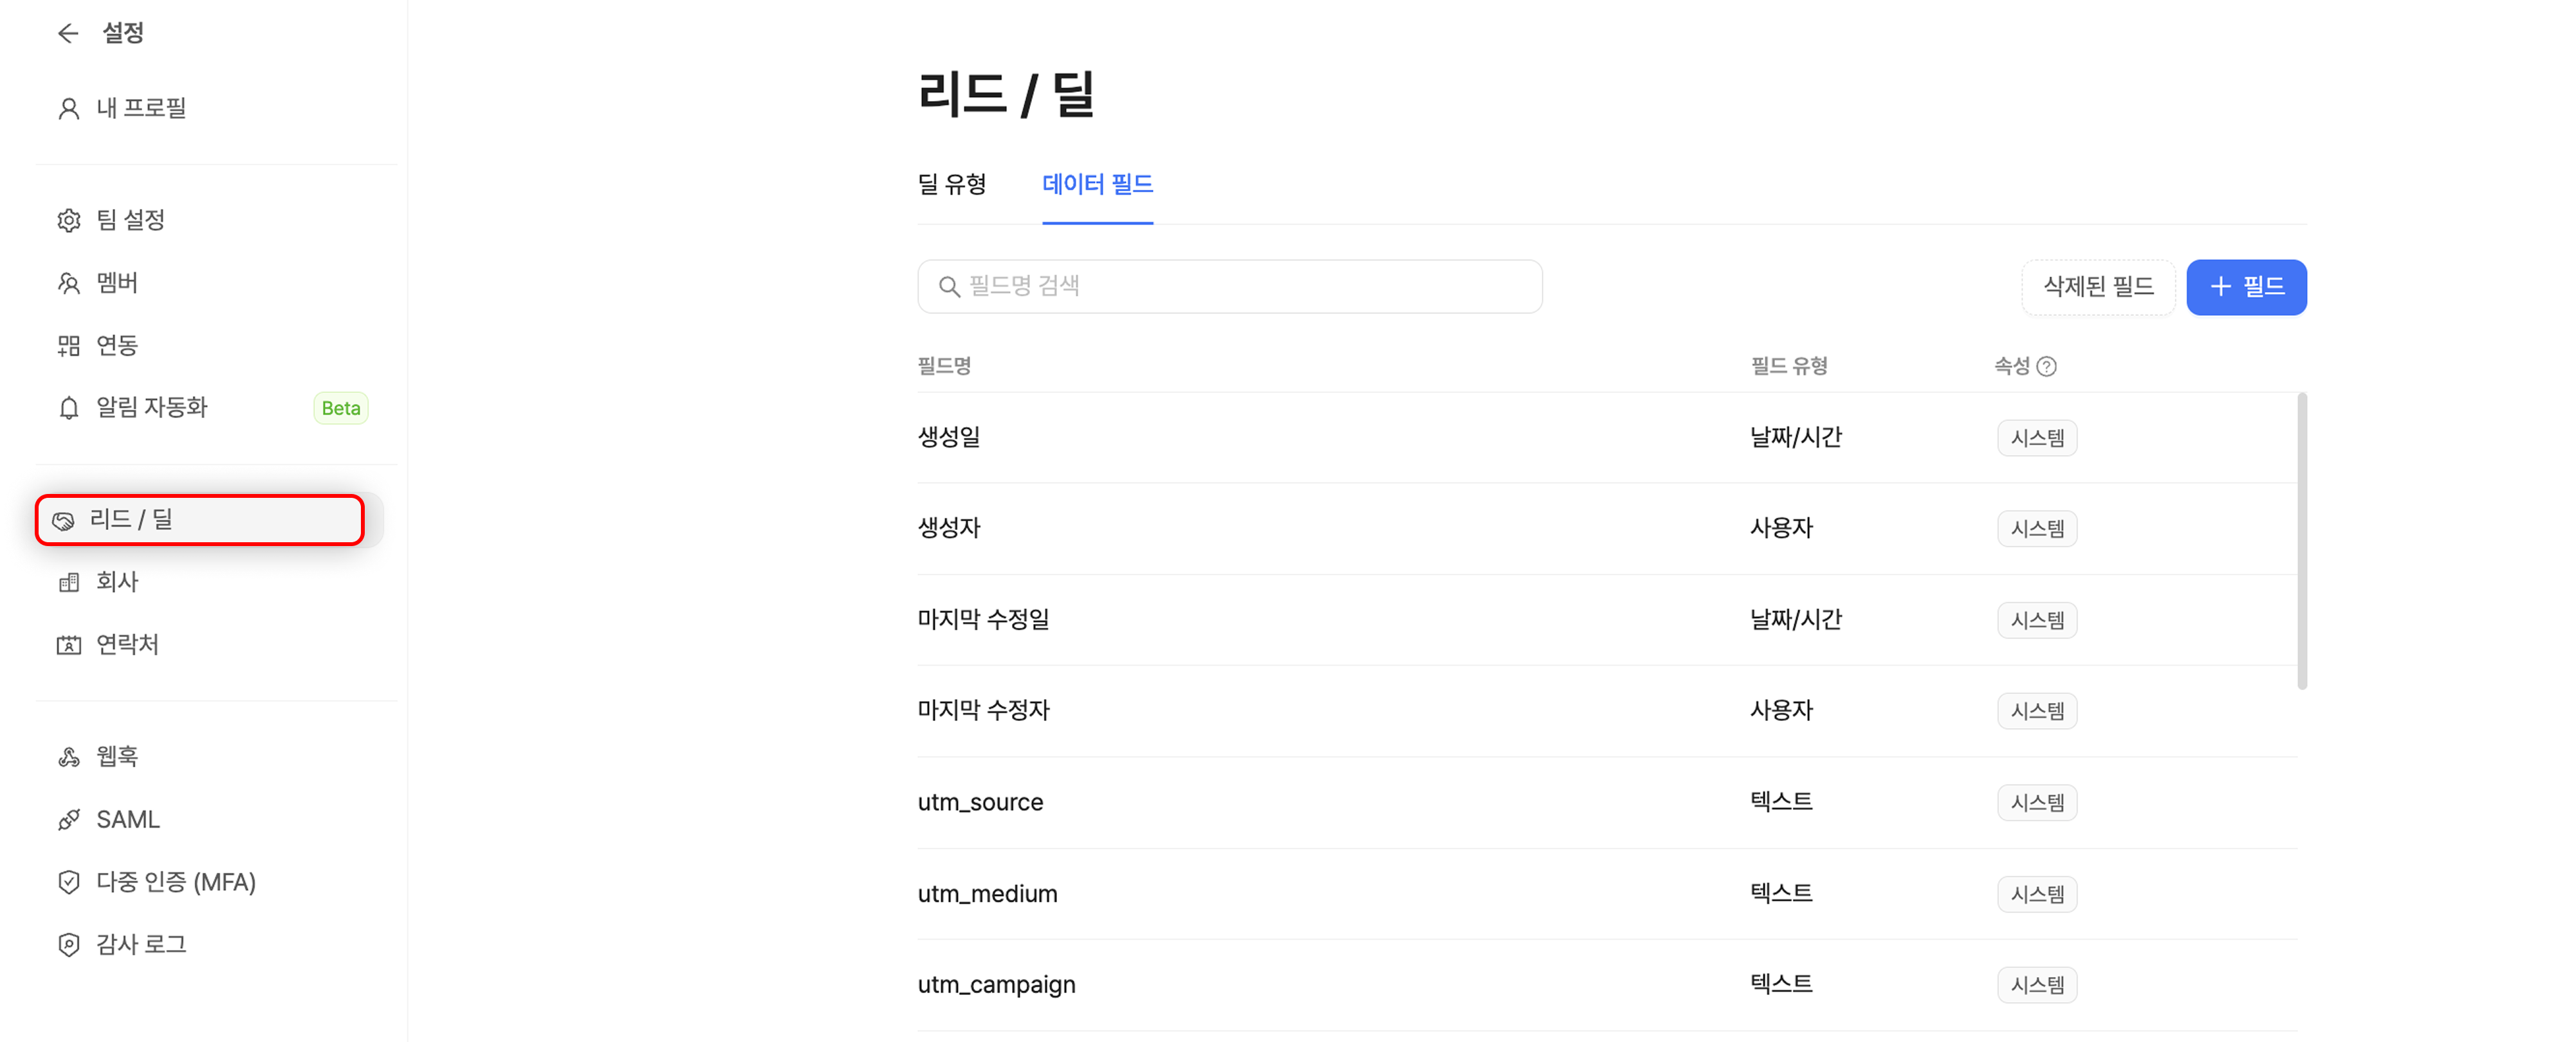This screenshot has height=1042, width=2576.
Task: Focus the 필드명 검색 search box
Action: click(x=1230, y=287)
